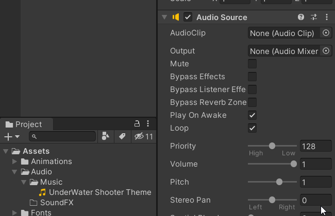Enable Bypass Listener Effects checkbox
This screenshot has width=335, height=216.
pos(252,89)
